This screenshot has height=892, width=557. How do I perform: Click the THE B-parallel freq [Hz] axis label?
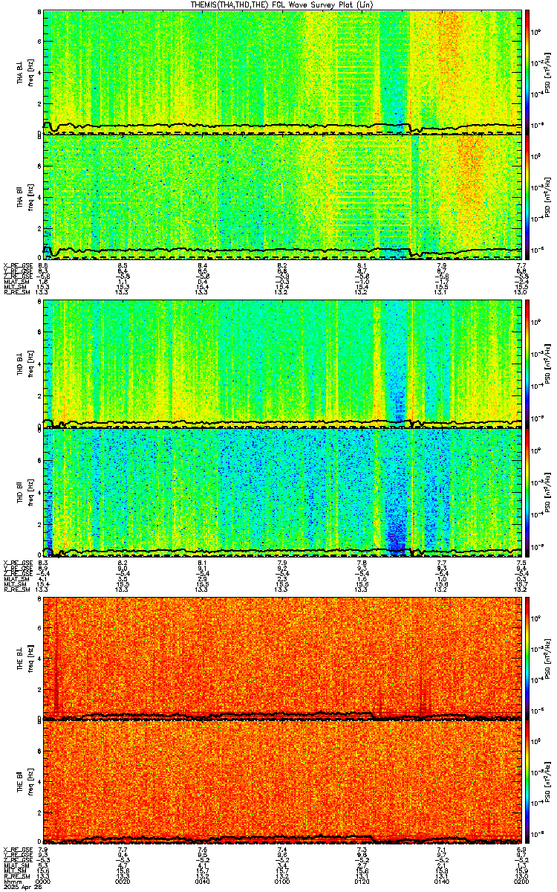pyautogui.click(x=30, y=780)
